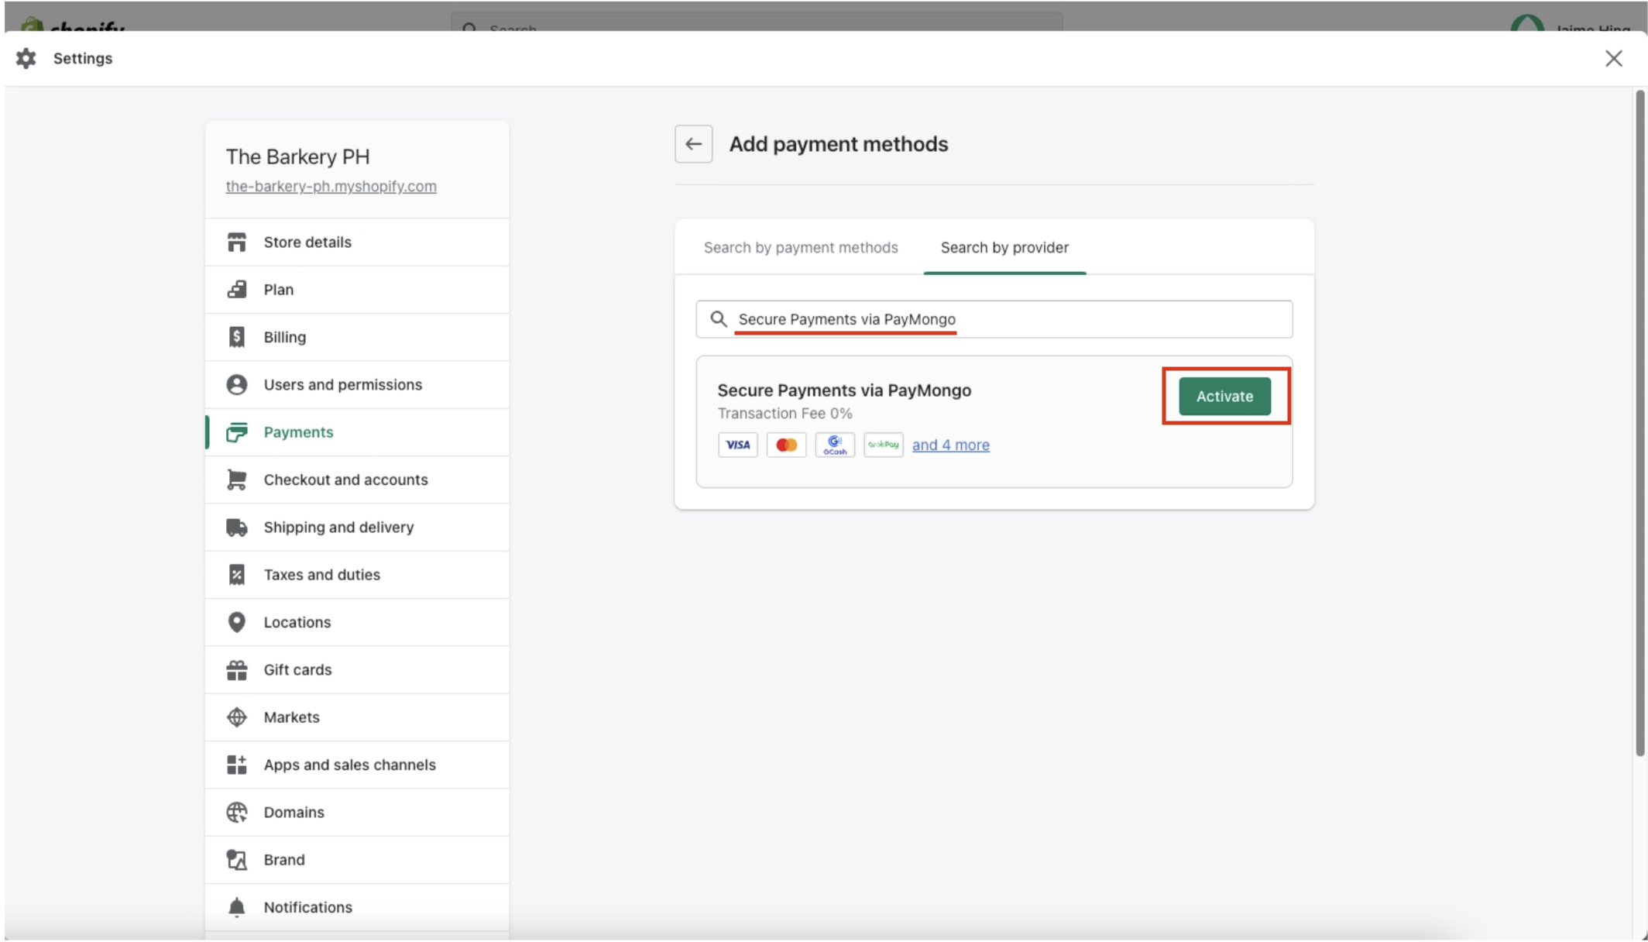This screenshot has width=1648, height=942.
Task: Open Apps and sales channels settings
Action: [349, 765]
